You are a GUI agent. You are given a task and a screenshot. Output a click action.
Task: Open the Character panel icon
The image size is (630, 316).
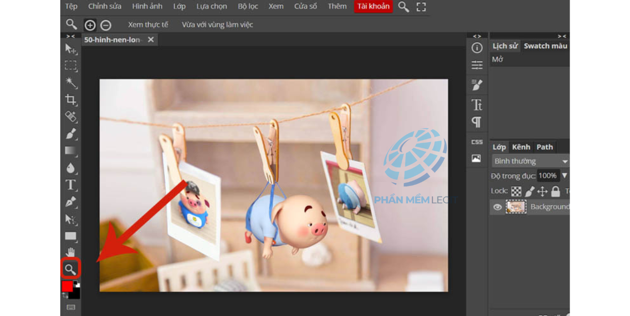tap(477, 105)
